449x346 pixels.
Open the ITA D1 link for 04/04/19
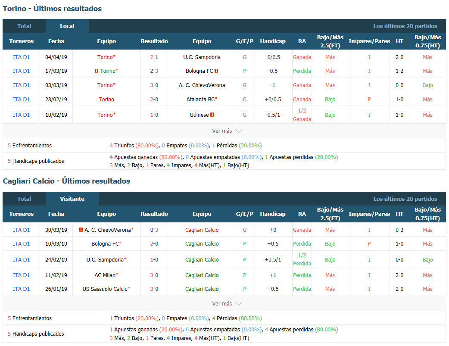click(21, 57)
